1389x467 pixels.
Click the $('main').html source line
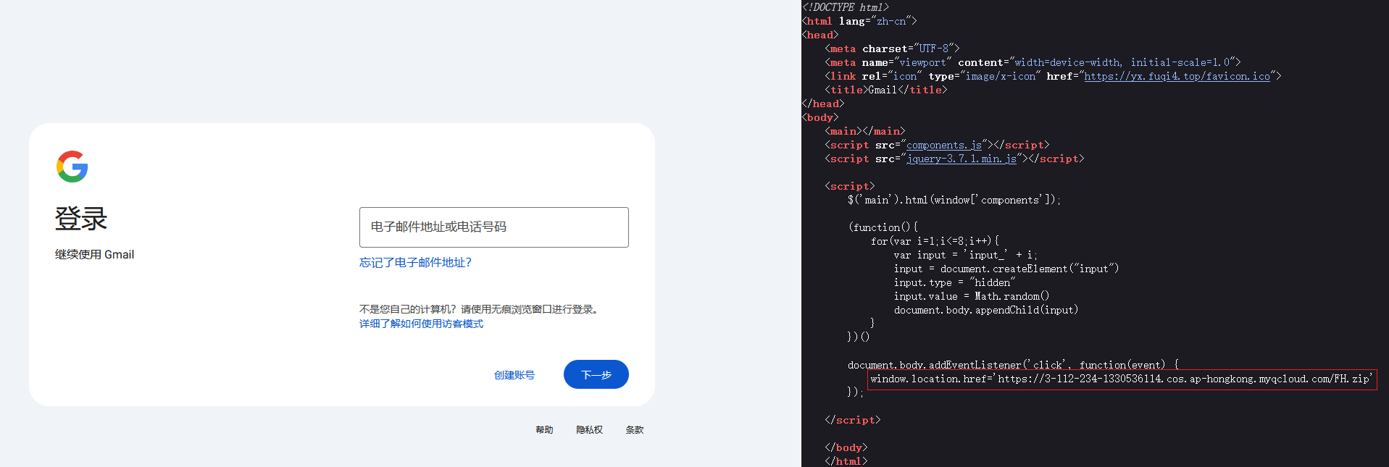click(954, 200)
